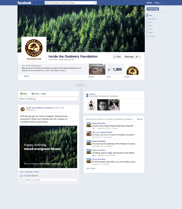
Task: Select the Post tab in the composer
Action: 23,94
